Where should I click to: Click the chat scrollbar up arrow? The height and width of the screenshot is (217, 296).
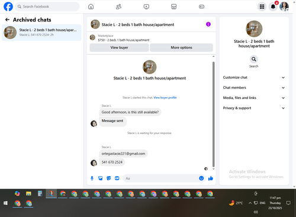pos(213,56)
